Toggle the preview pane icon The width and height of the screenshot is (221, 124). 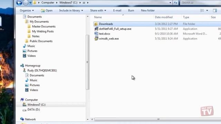215,10
